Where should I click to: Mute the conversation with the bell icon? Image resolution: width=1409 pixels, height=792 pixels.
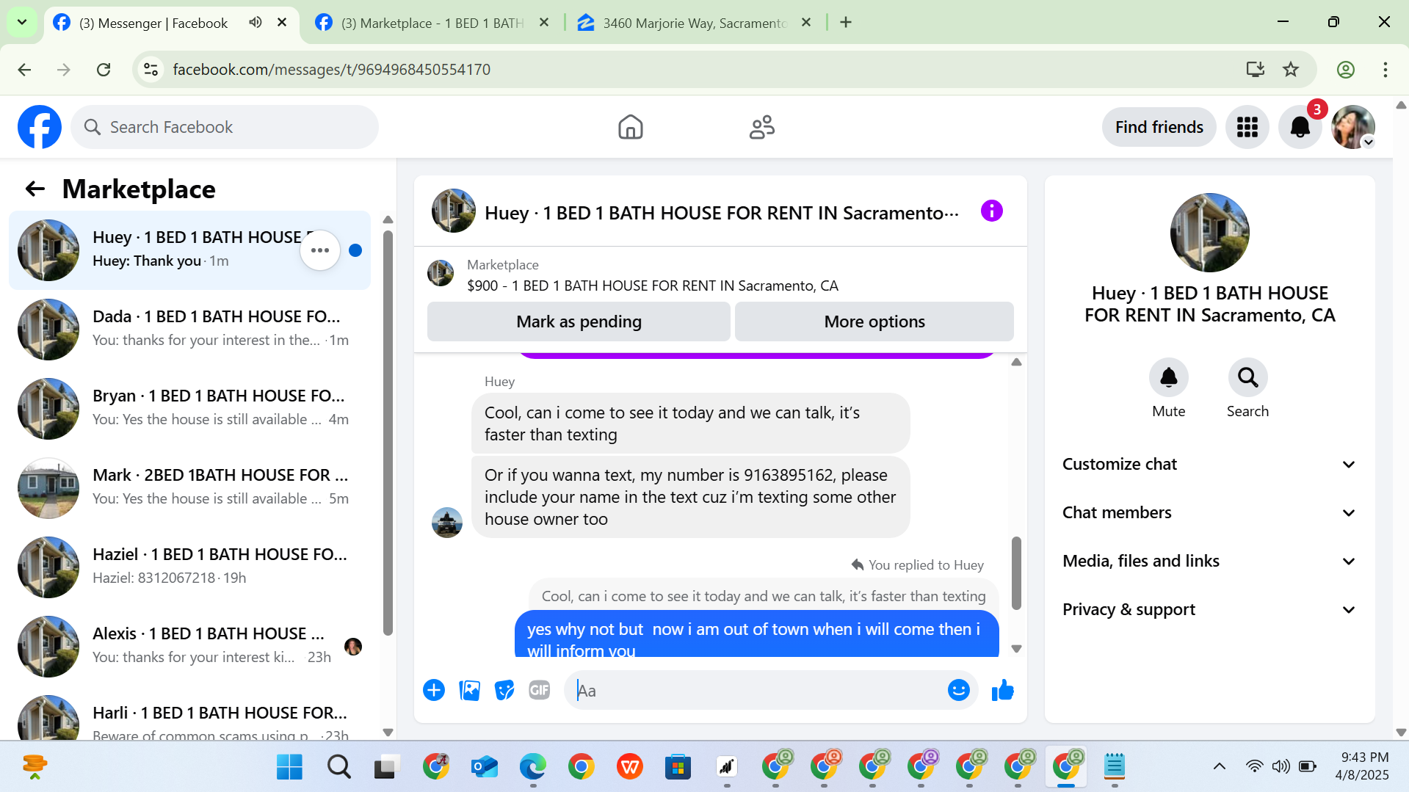click(x=1168, y=377)
